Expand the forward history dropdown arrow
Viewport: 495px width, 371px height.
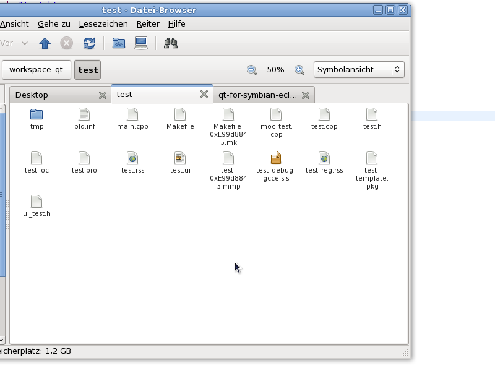click(25, 43)
